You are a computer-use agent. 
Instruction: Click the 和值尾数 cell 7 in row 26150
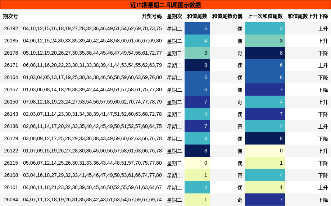(x=197, y=102)
